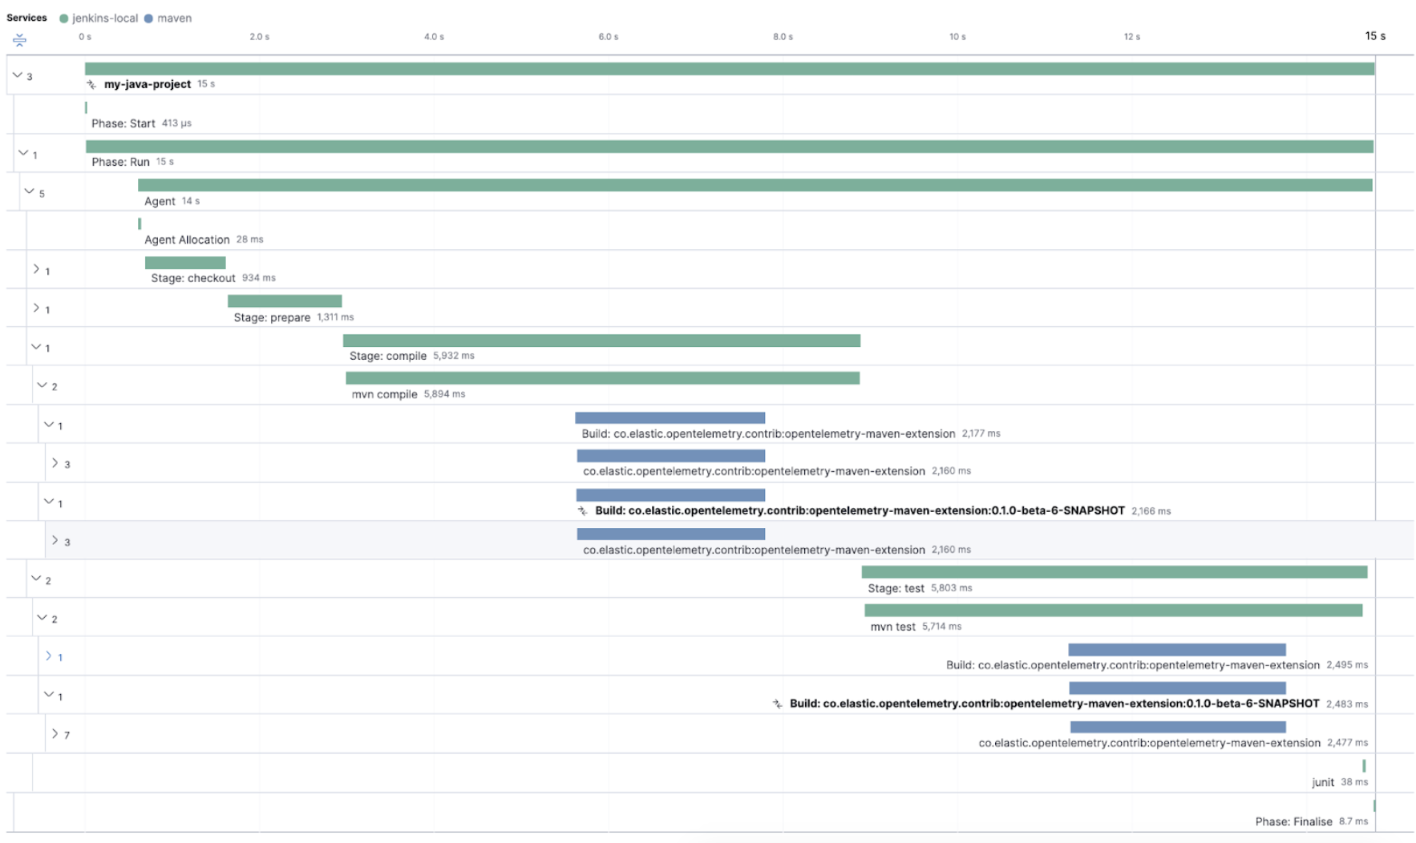Viewport: 1416px width, 843px height.
Task: Expand the Stage: prepare child span
Action: (x=38, y=307)
